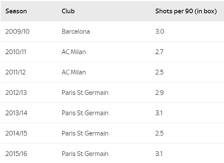Image resolution: width=224 pixels, height=163 pixels.
Task: Click the 2012/13 season cell
Action: tap(16, 92)
